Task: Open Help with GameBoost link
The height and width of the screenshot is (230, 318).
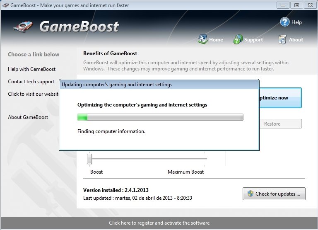Action: 31,69
